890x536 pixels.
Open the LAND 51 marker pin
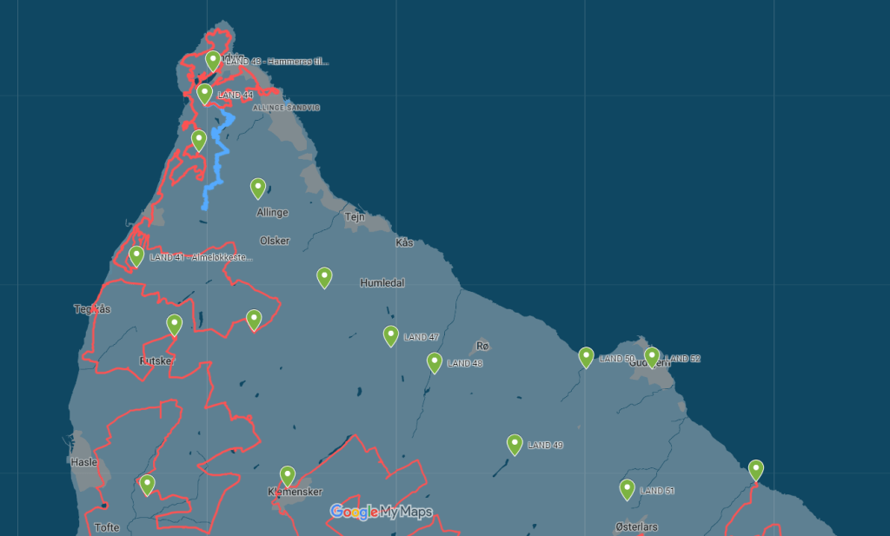[627, 489]
